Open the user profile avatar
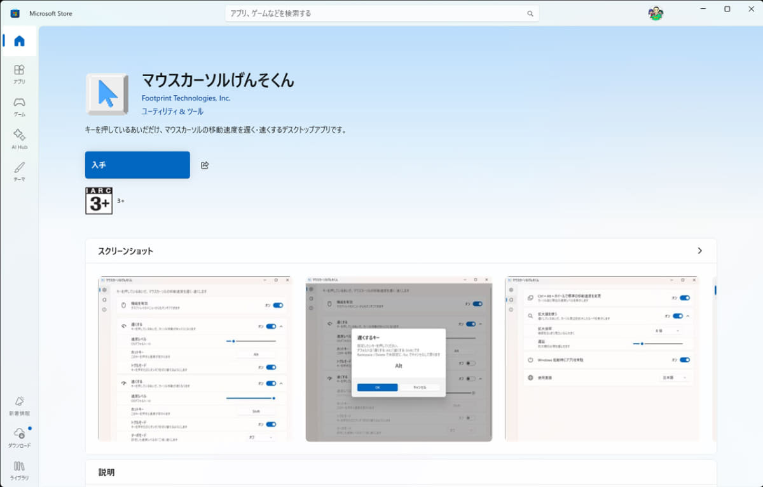763x487 pixels. click(x=656, y=13)
